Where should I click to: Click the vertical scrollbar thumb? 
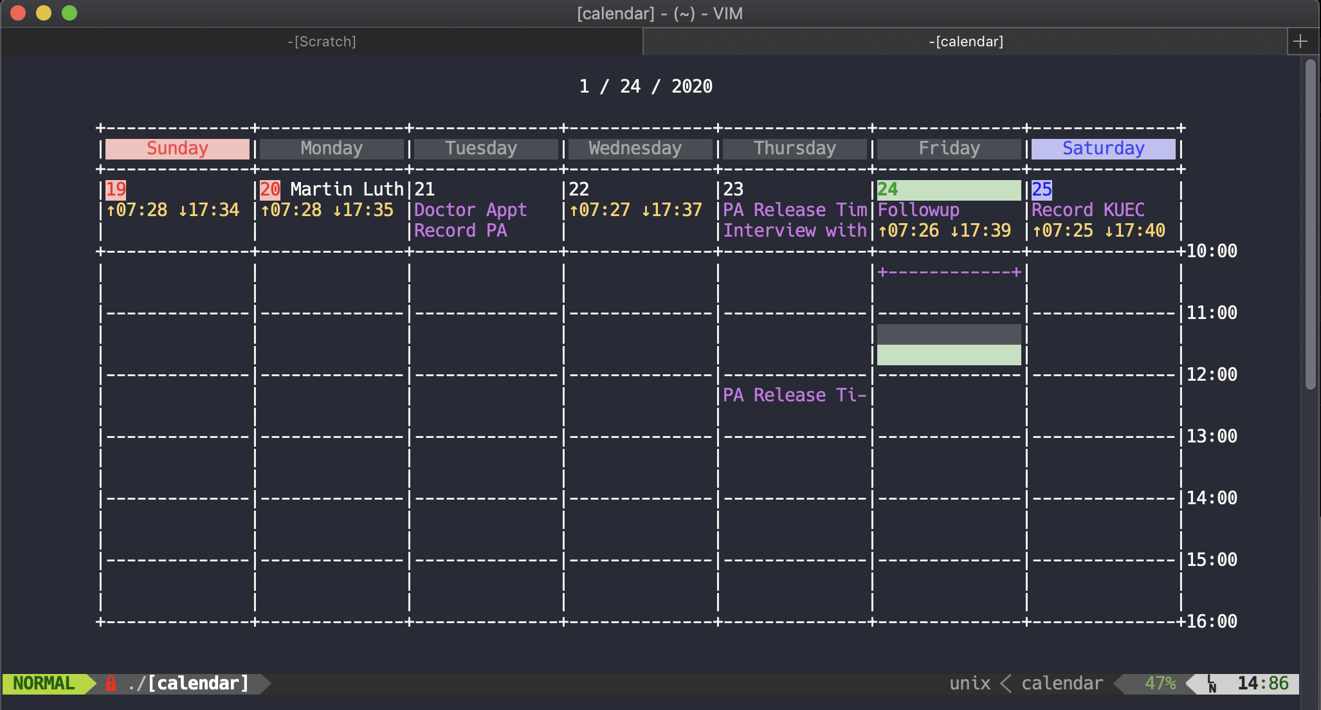coord(1310,225)
